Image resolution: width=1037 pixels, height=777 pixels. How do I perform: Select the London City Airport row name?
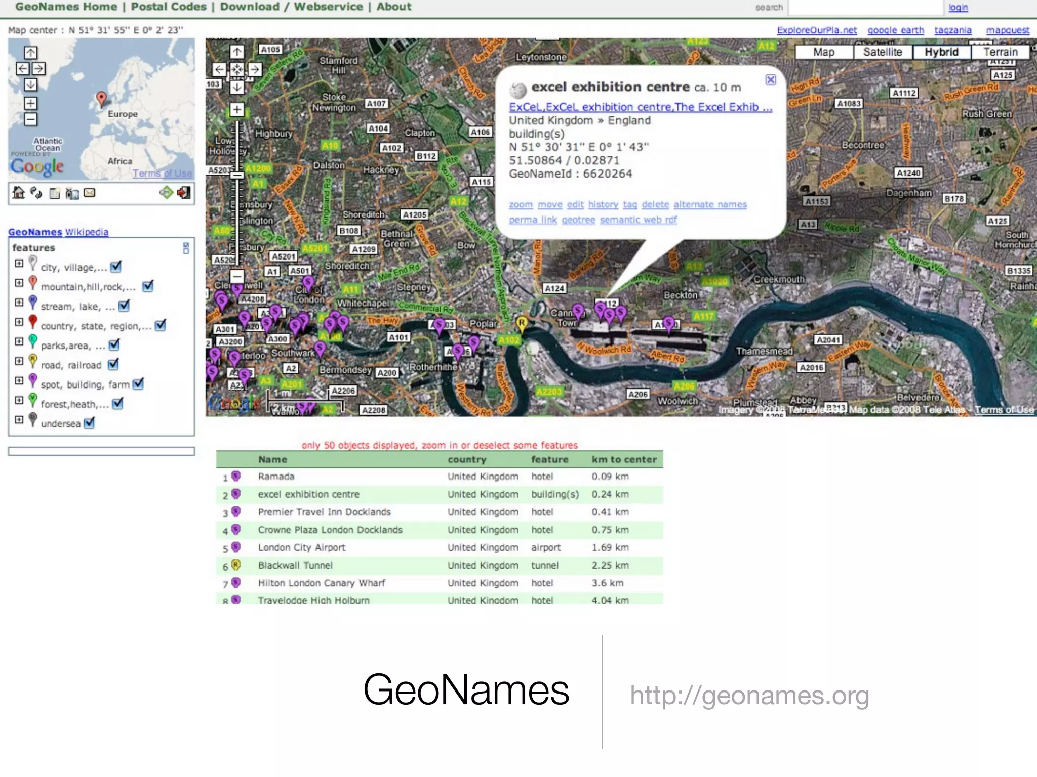point(302,547)
